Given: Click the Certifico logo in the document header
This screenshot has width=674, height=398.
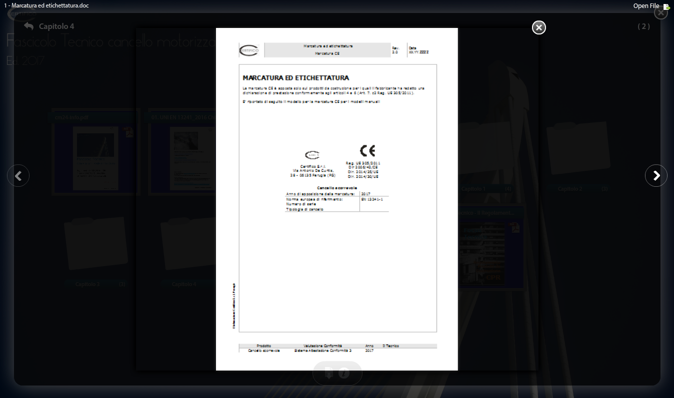Looking at the screenshot, I should [249, 50].
